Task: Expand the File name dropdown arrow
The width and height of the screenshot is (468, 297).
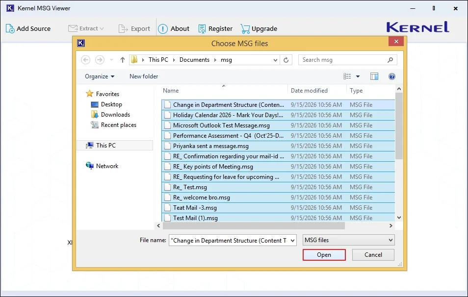Action: (293, 240)
